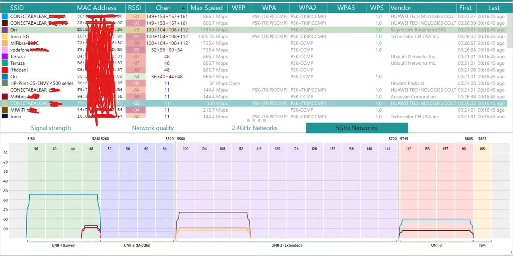
Task: Click channel 149 label in the graph
Action: pyautogui.click(x=409, y=149)
